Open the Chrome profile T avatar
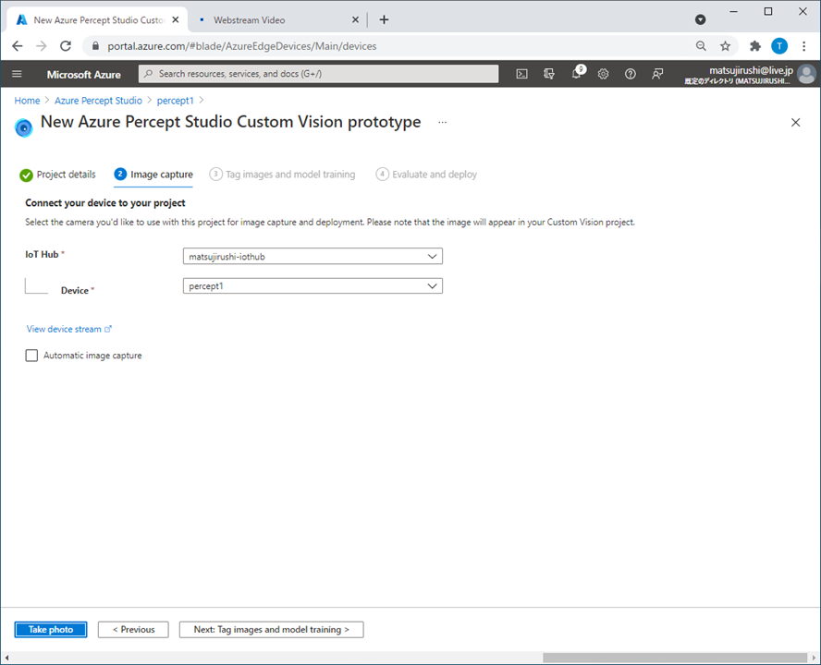 [779, 46]
